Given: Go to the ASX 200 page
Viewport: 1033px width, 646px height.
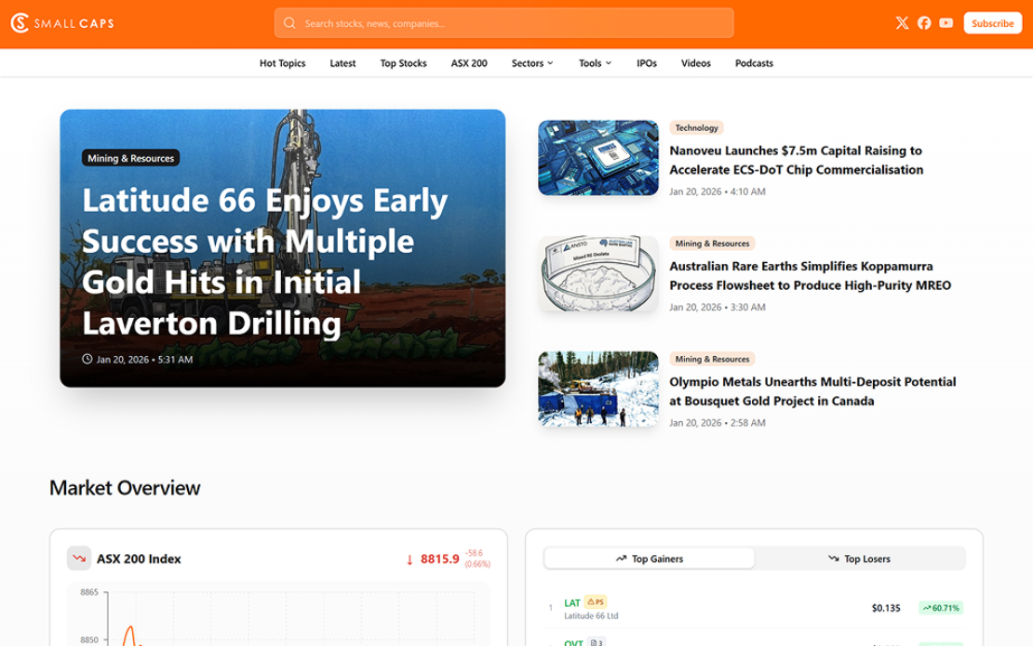Looking at the screenshot, I should click(469, 63).
